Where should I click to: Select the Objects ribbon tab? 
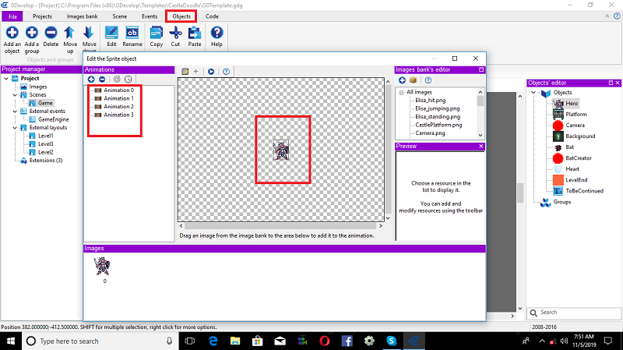click(x=181, y=16)
